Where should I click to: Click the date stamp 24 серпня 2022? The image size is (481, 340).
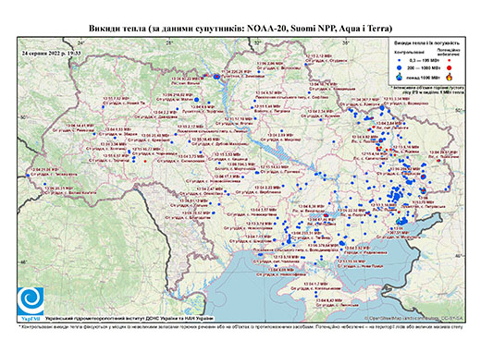pos(51,53)
